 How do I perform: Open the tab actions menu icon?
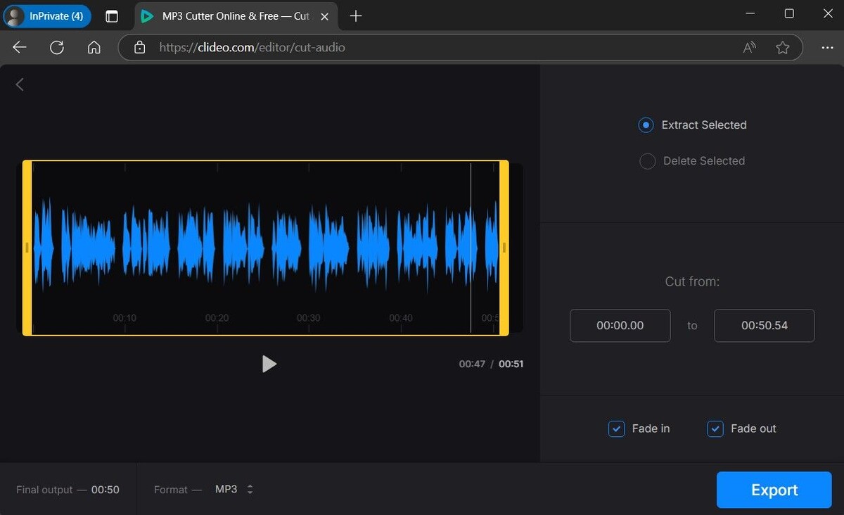[x=112, y=16]
